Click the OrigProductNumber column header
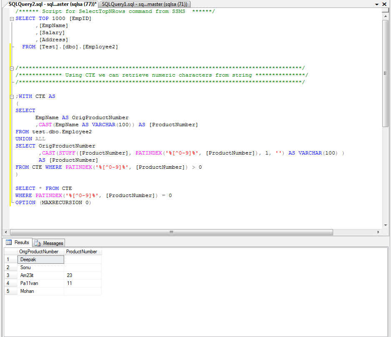 39,252
